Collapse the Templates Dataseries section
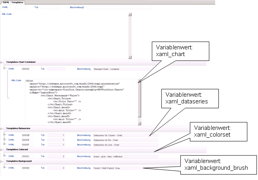Screen dimensions: 258x180 [1, 129]
